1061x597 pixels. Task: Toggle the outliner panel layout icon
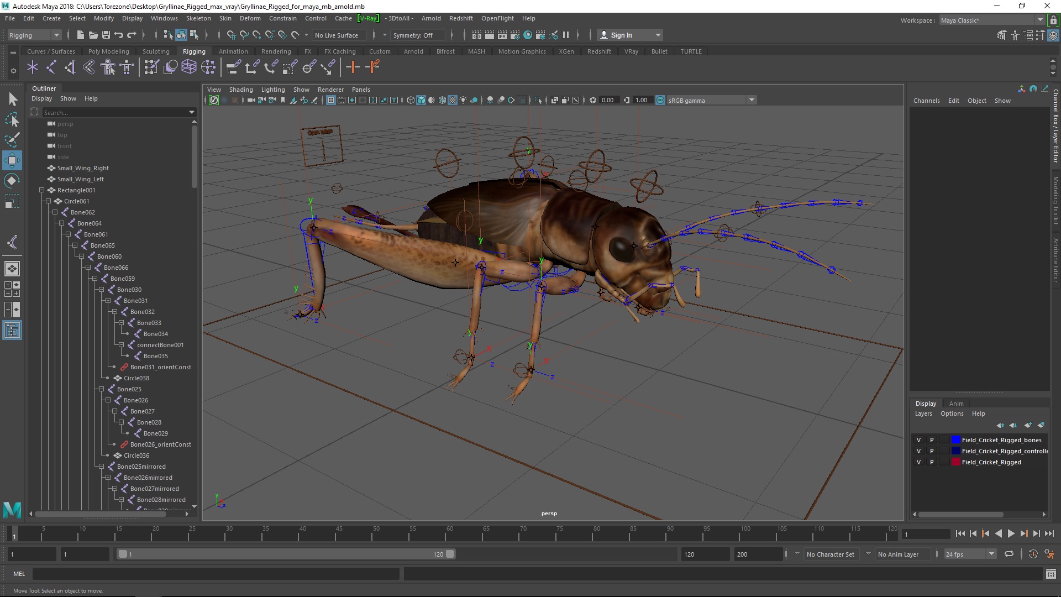pos(12,331)
